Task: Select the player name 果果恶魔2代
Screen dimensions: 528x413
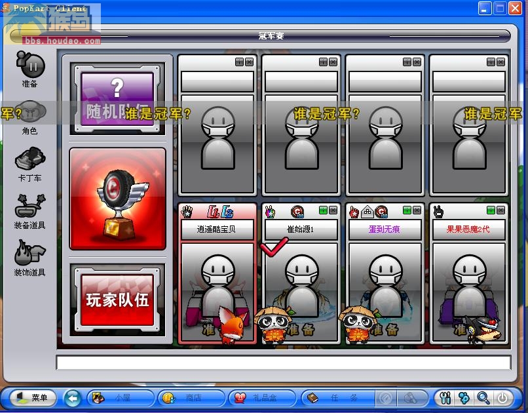Action: coord(468,229)
